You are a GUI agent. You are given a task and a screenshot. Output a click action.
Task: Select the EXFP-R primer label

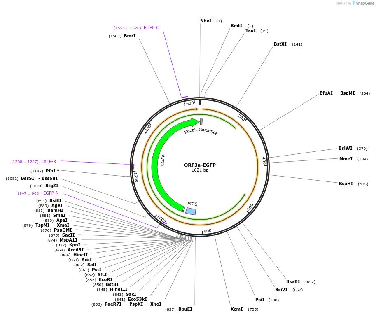pos(48,162)
